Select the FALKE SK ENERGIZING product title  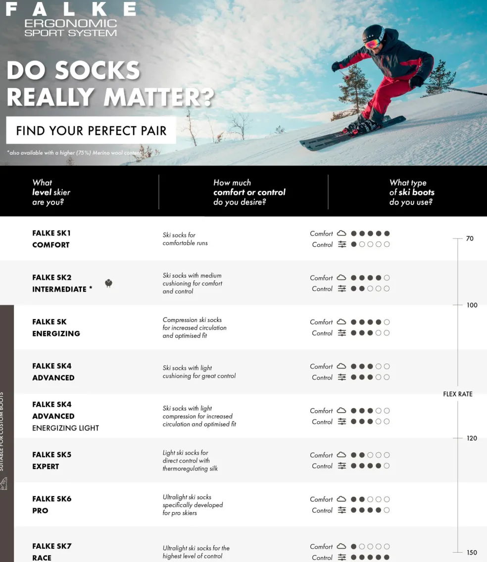[x=56, y=328]
